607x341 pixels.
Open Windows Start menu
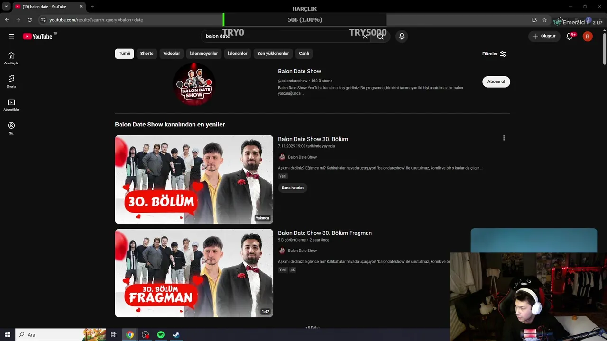click(8, 335)
